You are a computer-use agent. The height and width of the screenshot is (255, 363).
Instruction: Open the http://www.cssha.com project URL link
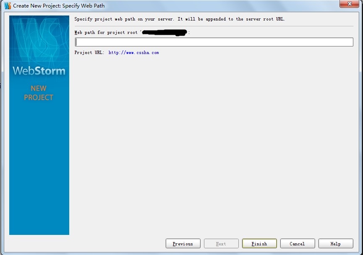pyautogui.click(x=133, y=53)
